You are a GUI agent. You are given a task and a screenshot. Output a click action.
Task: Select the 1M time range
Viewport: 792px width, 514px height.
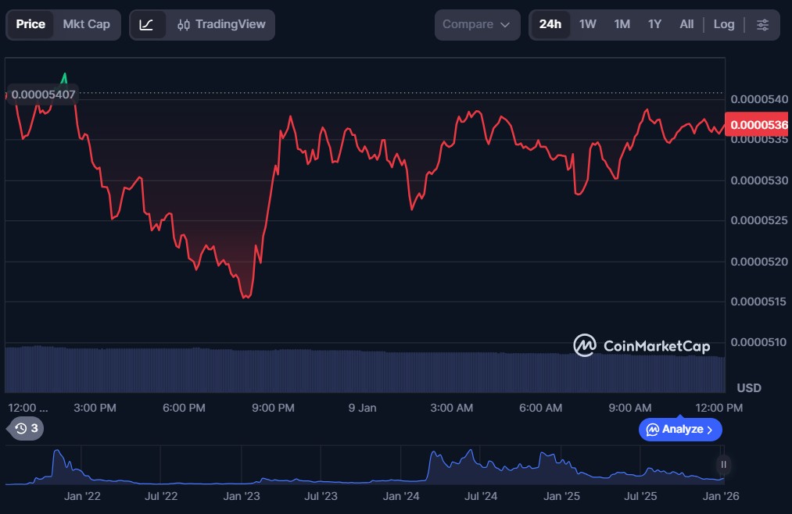[x=622, y=24]
